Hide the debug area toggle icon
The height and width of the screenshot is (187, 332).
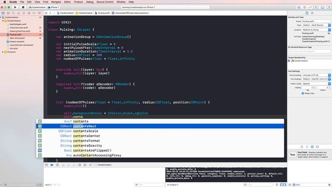pos(46,165)
